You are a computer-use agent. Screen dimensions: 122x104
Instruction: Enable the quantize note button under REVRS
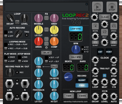click(x=95, y=42)
